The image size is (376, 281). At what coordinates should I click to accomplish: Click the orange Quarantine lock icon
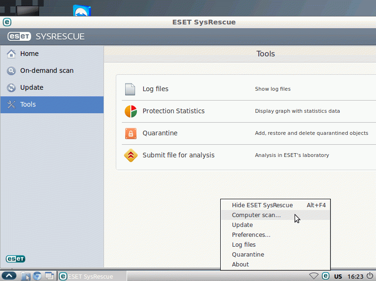pos(131,133)
